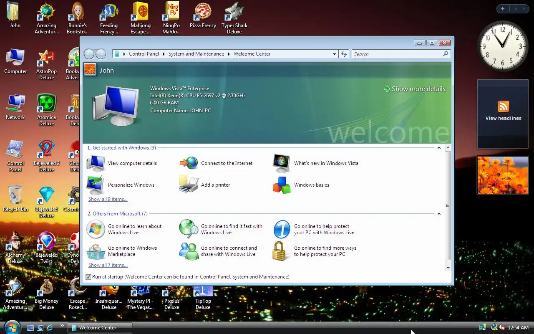Expand quick launch overflow chevron
This screenshot has height=334, width=534.
(x=62, y=325)
